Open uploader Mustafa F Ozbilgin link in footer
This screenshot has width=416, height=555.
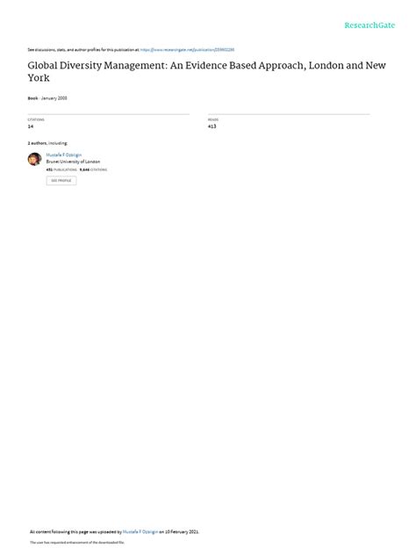[x=140, y=531]
